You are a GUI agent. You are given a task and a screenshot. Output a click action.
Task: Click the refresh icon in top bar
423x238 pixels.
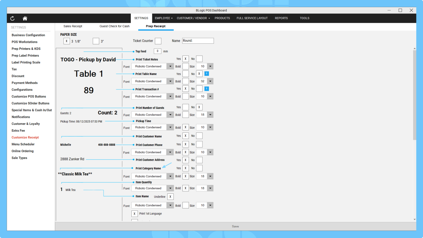pyautogui.click(x=12, y=18)
